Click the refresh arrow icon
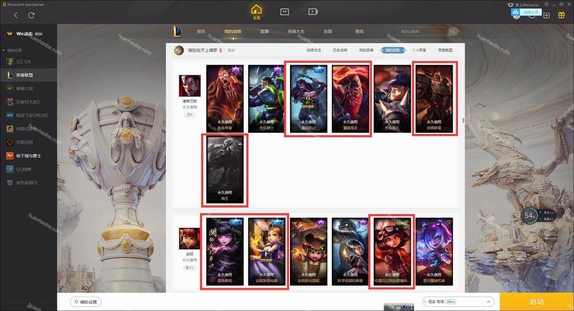 (31, 15)
